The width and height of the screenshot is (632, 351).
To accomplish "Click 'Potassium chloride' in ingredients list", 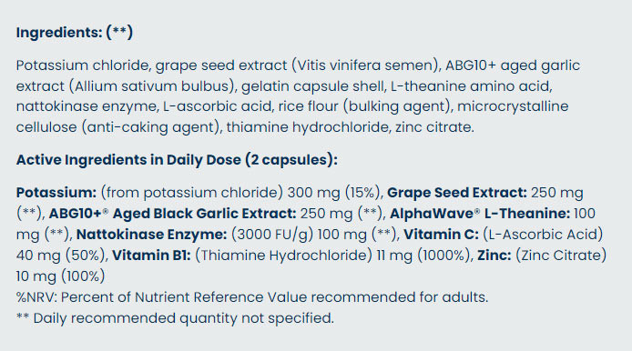I will point(84,65).
